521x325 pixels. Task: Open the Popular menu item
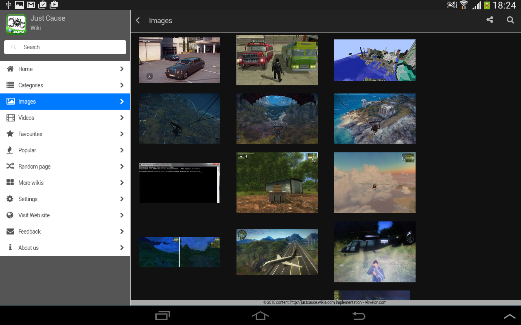[x=65, y=150]
